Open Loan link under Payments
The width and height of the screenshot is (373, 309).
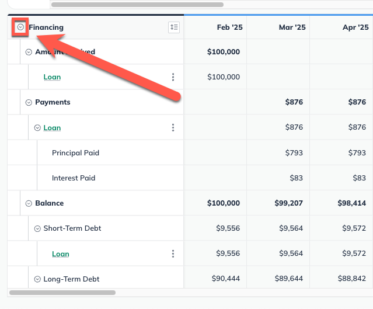coord(52,127)
